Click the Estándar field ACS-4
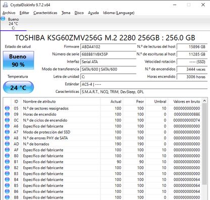Viewport: 210px width, 200px height. pos(144,84)
